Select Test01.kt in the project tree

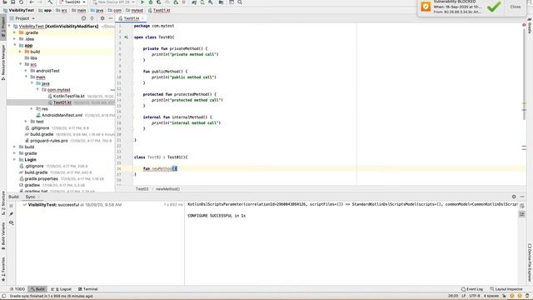point(62,102)
